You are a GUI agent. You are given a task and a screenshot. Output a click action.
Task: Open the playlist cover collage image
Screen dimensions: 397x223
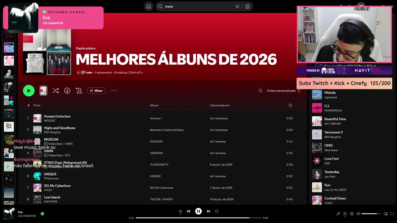click(x=47, y=51)
